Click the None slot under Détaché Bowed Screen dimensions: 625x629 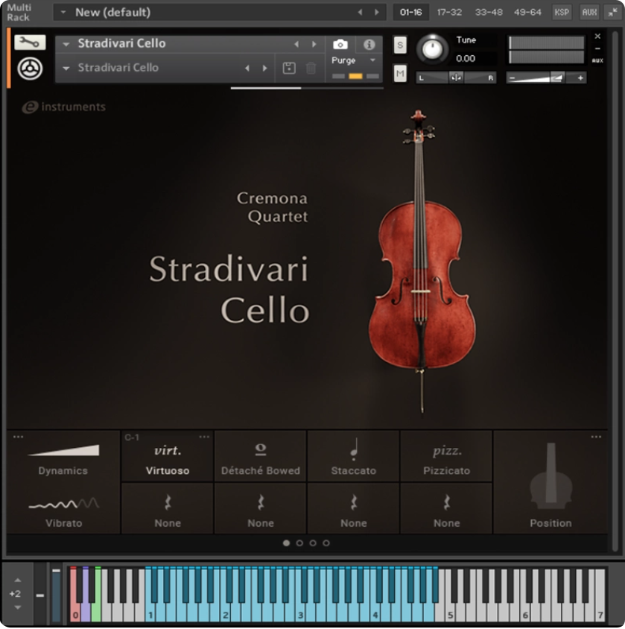[261, 509]
